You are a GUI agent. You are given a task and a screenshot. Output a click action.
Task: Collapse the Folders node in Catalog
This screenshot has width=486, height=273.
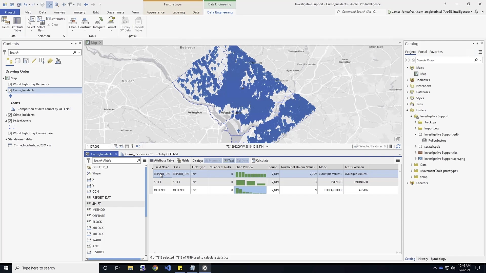point(408,110)
